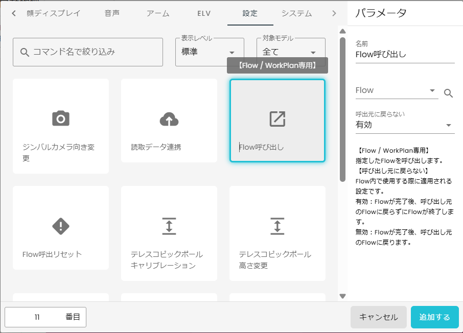Open the 表示レベル dropdown showing 標準

(x=234, y=52)
